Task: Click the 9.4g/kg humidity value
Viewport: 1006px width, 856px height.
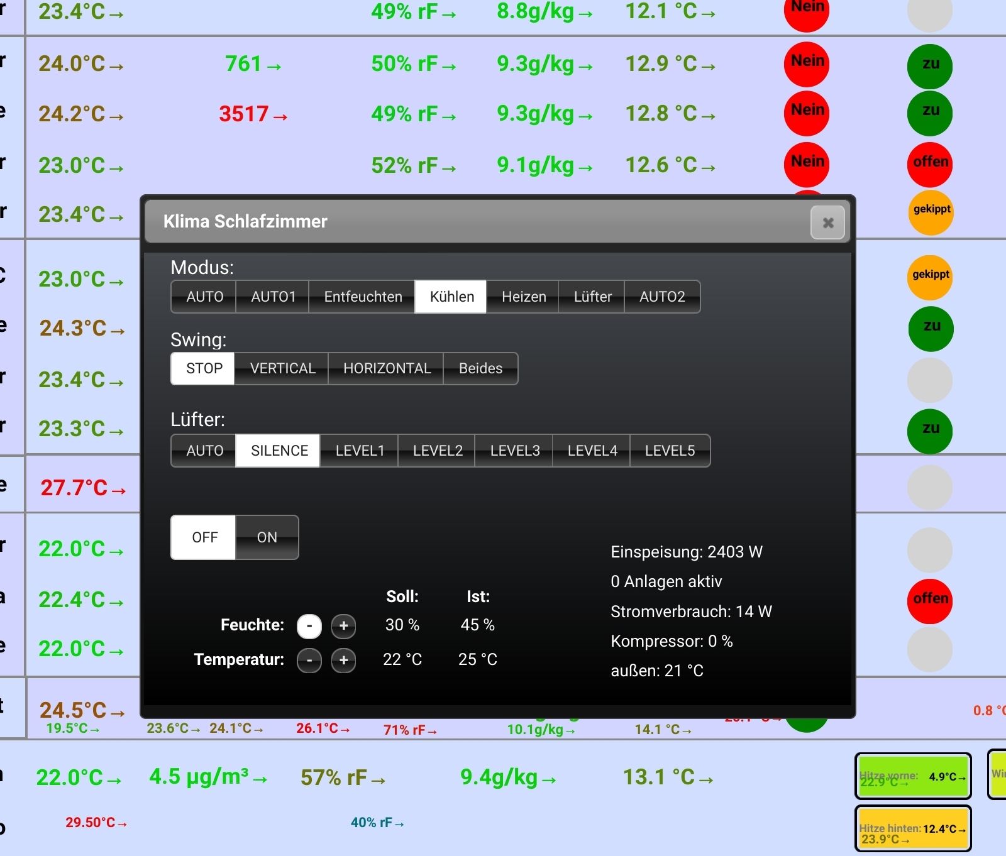Action: (508, 778)
